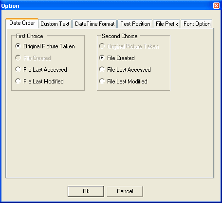Pick File Last Modified in Second Choice
Viewport: 222px width, 203px height.
pyautogui.click(x=123, y=81)
